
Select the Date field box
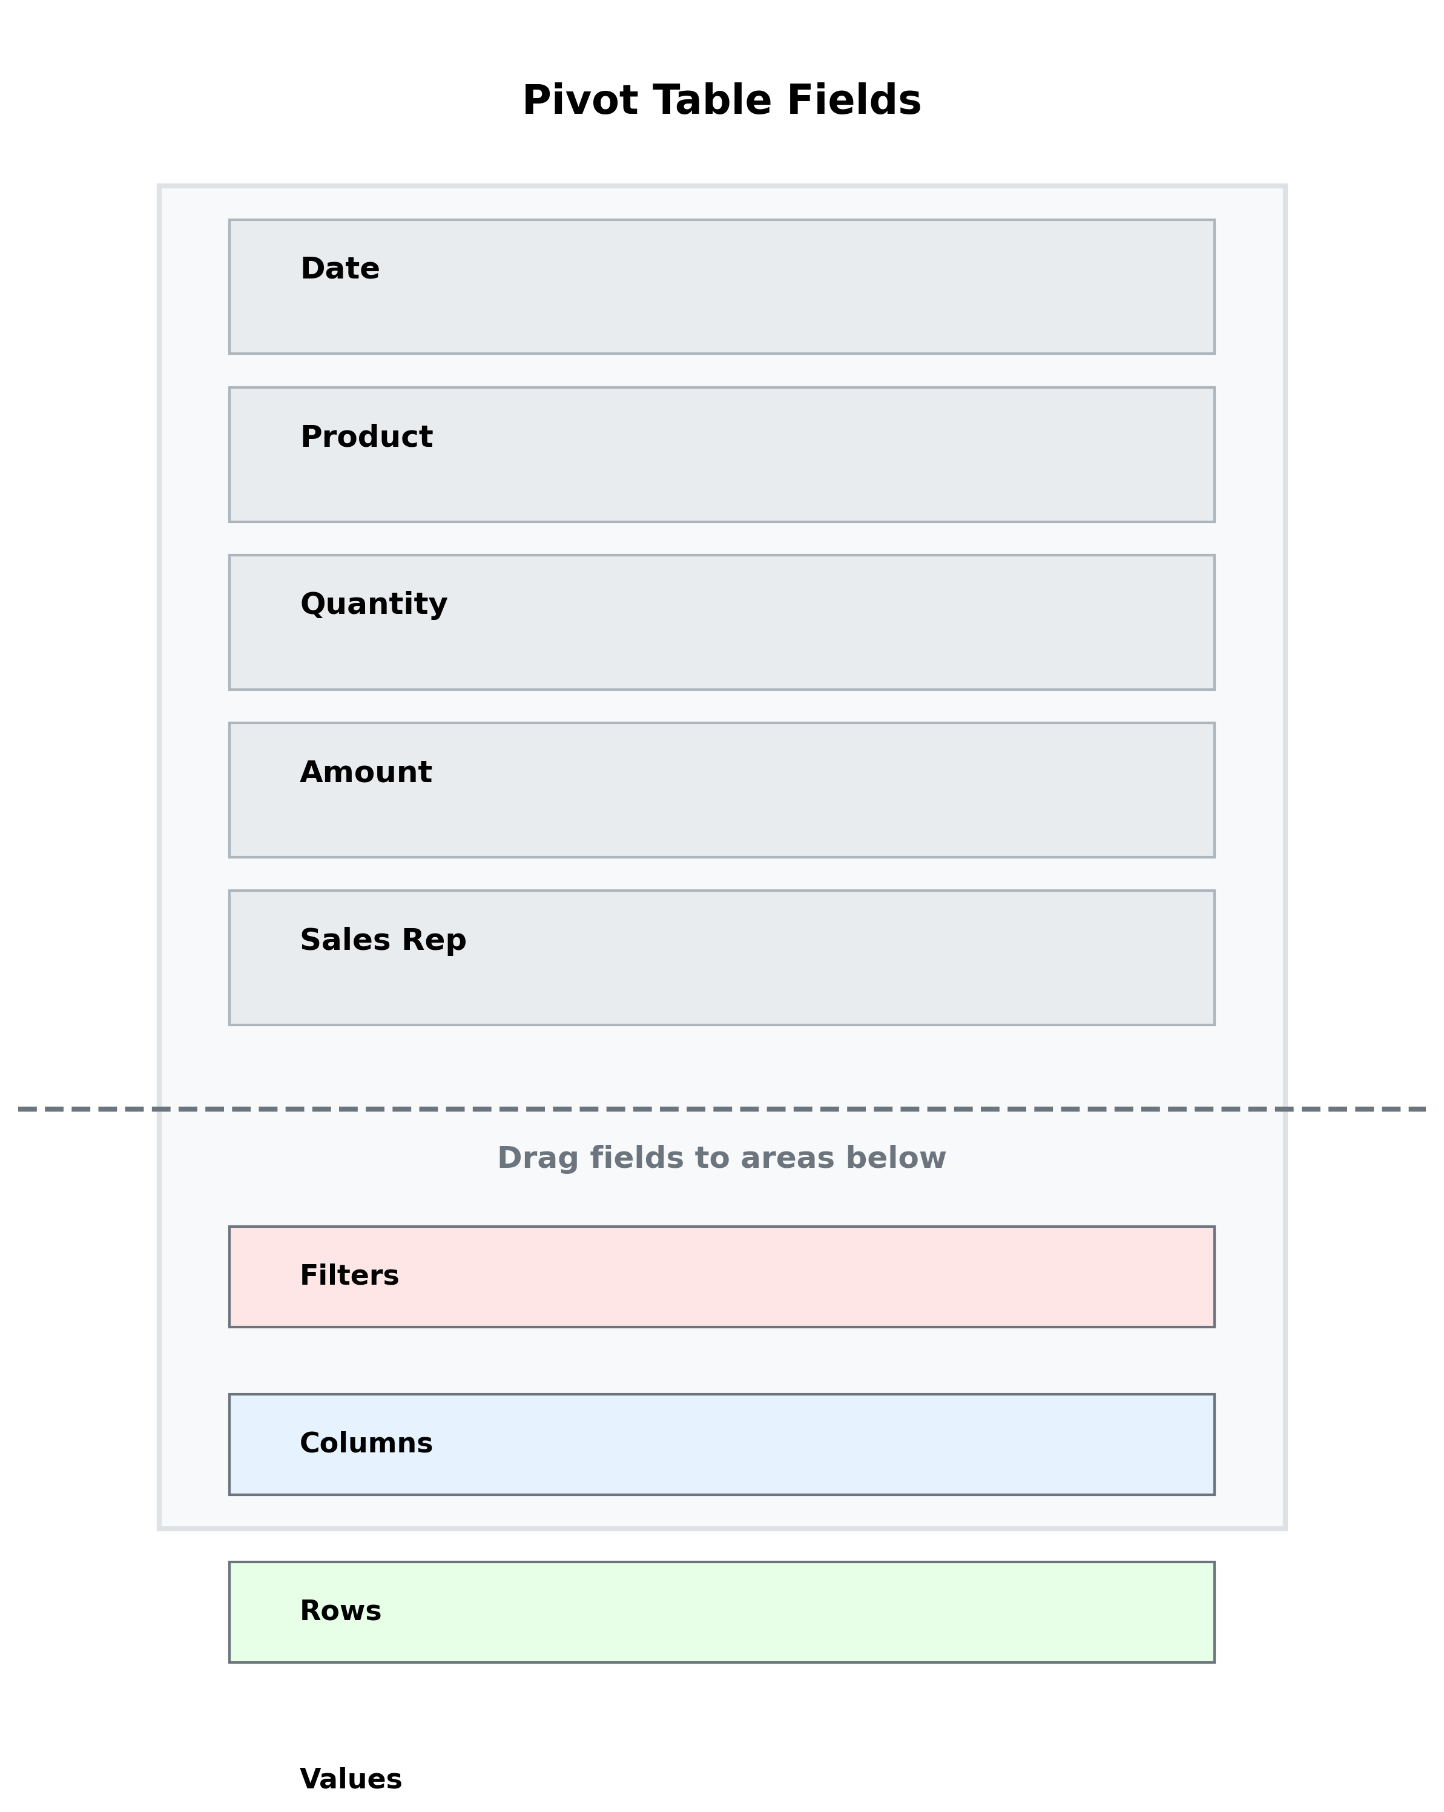click(721, 286)
